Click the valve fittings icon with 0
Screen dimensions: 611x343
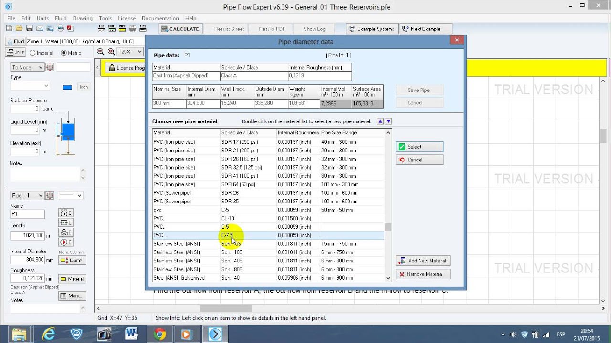[x=65, y=212]
